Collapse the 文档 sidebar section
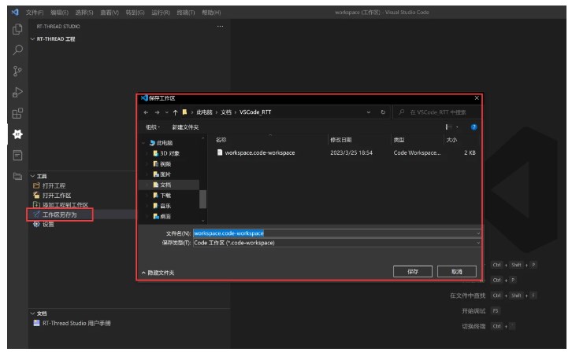Viewport: 572px width, 352px height. pos(32,313)
